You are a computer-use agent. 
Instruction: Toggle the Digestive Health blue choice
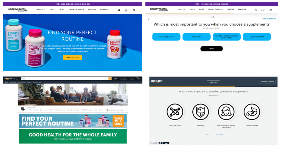[257, 37]
